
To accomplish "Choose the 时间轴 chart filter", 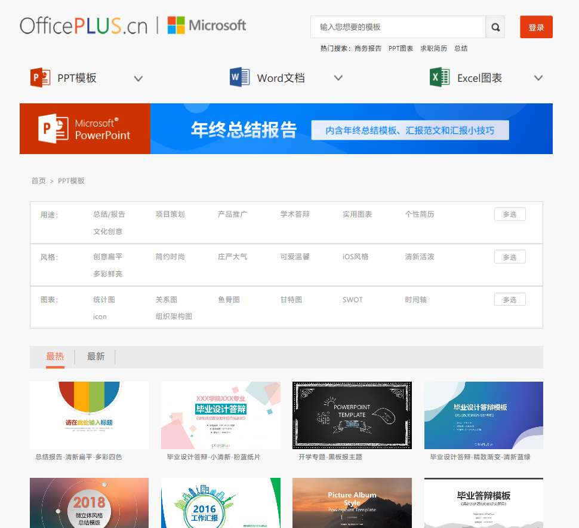I will [x=416, y=300].
